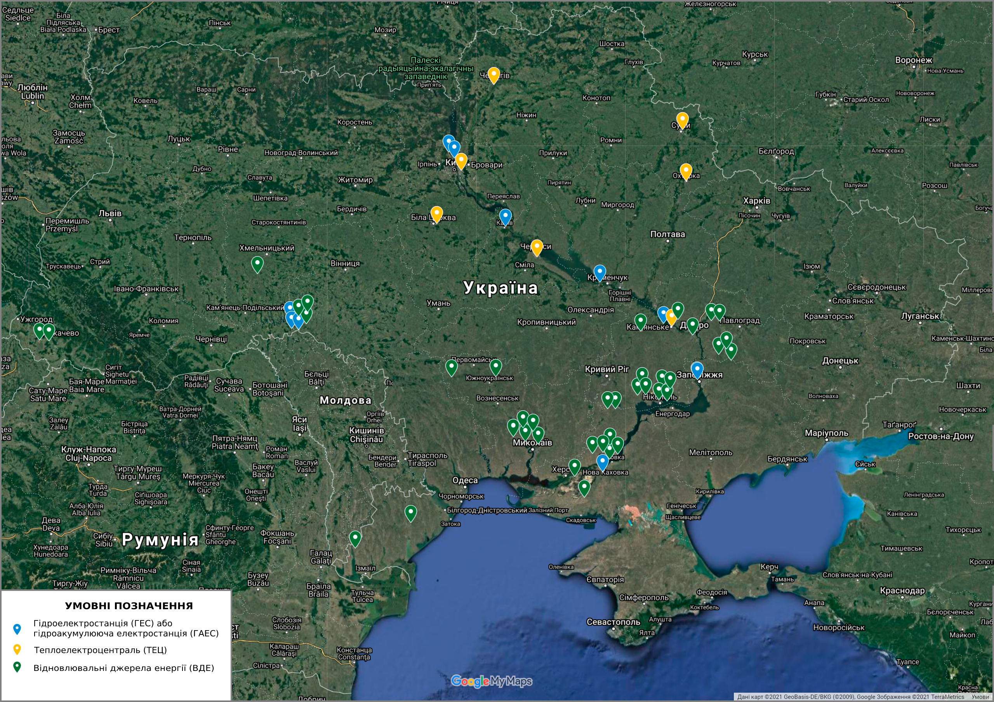Click the УМОВНІ ПОЗНАЧЕННЯ legend title
Screen dimensions: 994x702
click(x=129, y=606)
